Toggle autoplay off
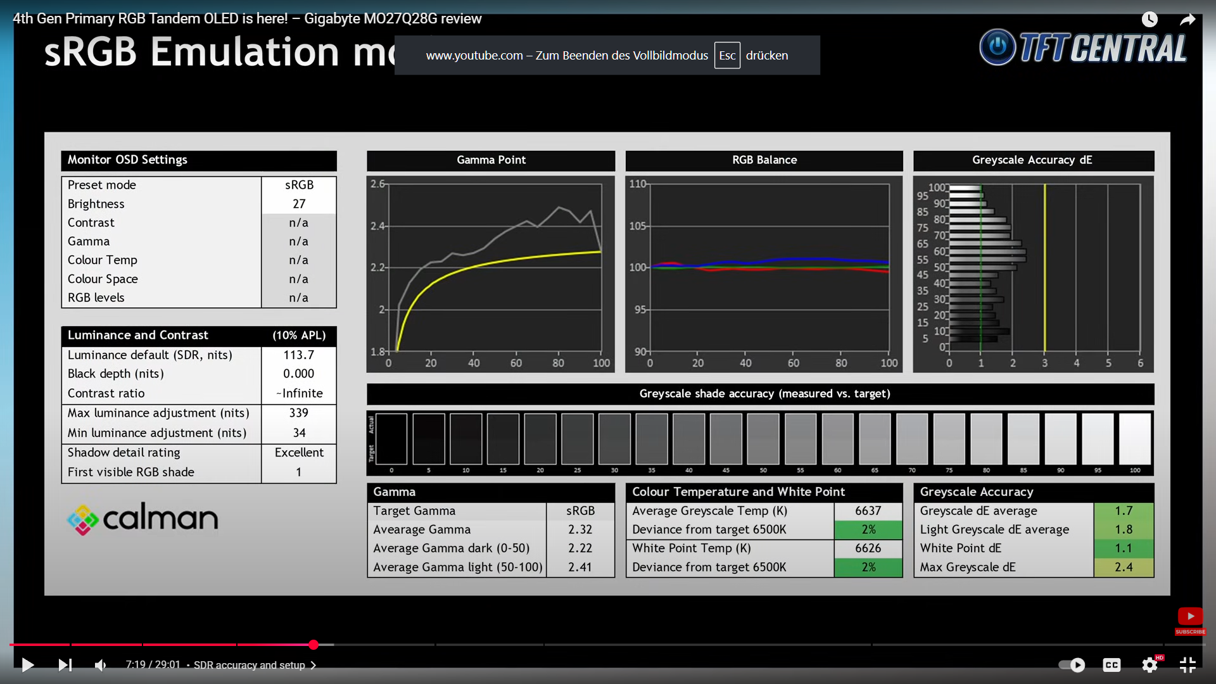This screenshot has height=684, width=1216. point(1072,665)
